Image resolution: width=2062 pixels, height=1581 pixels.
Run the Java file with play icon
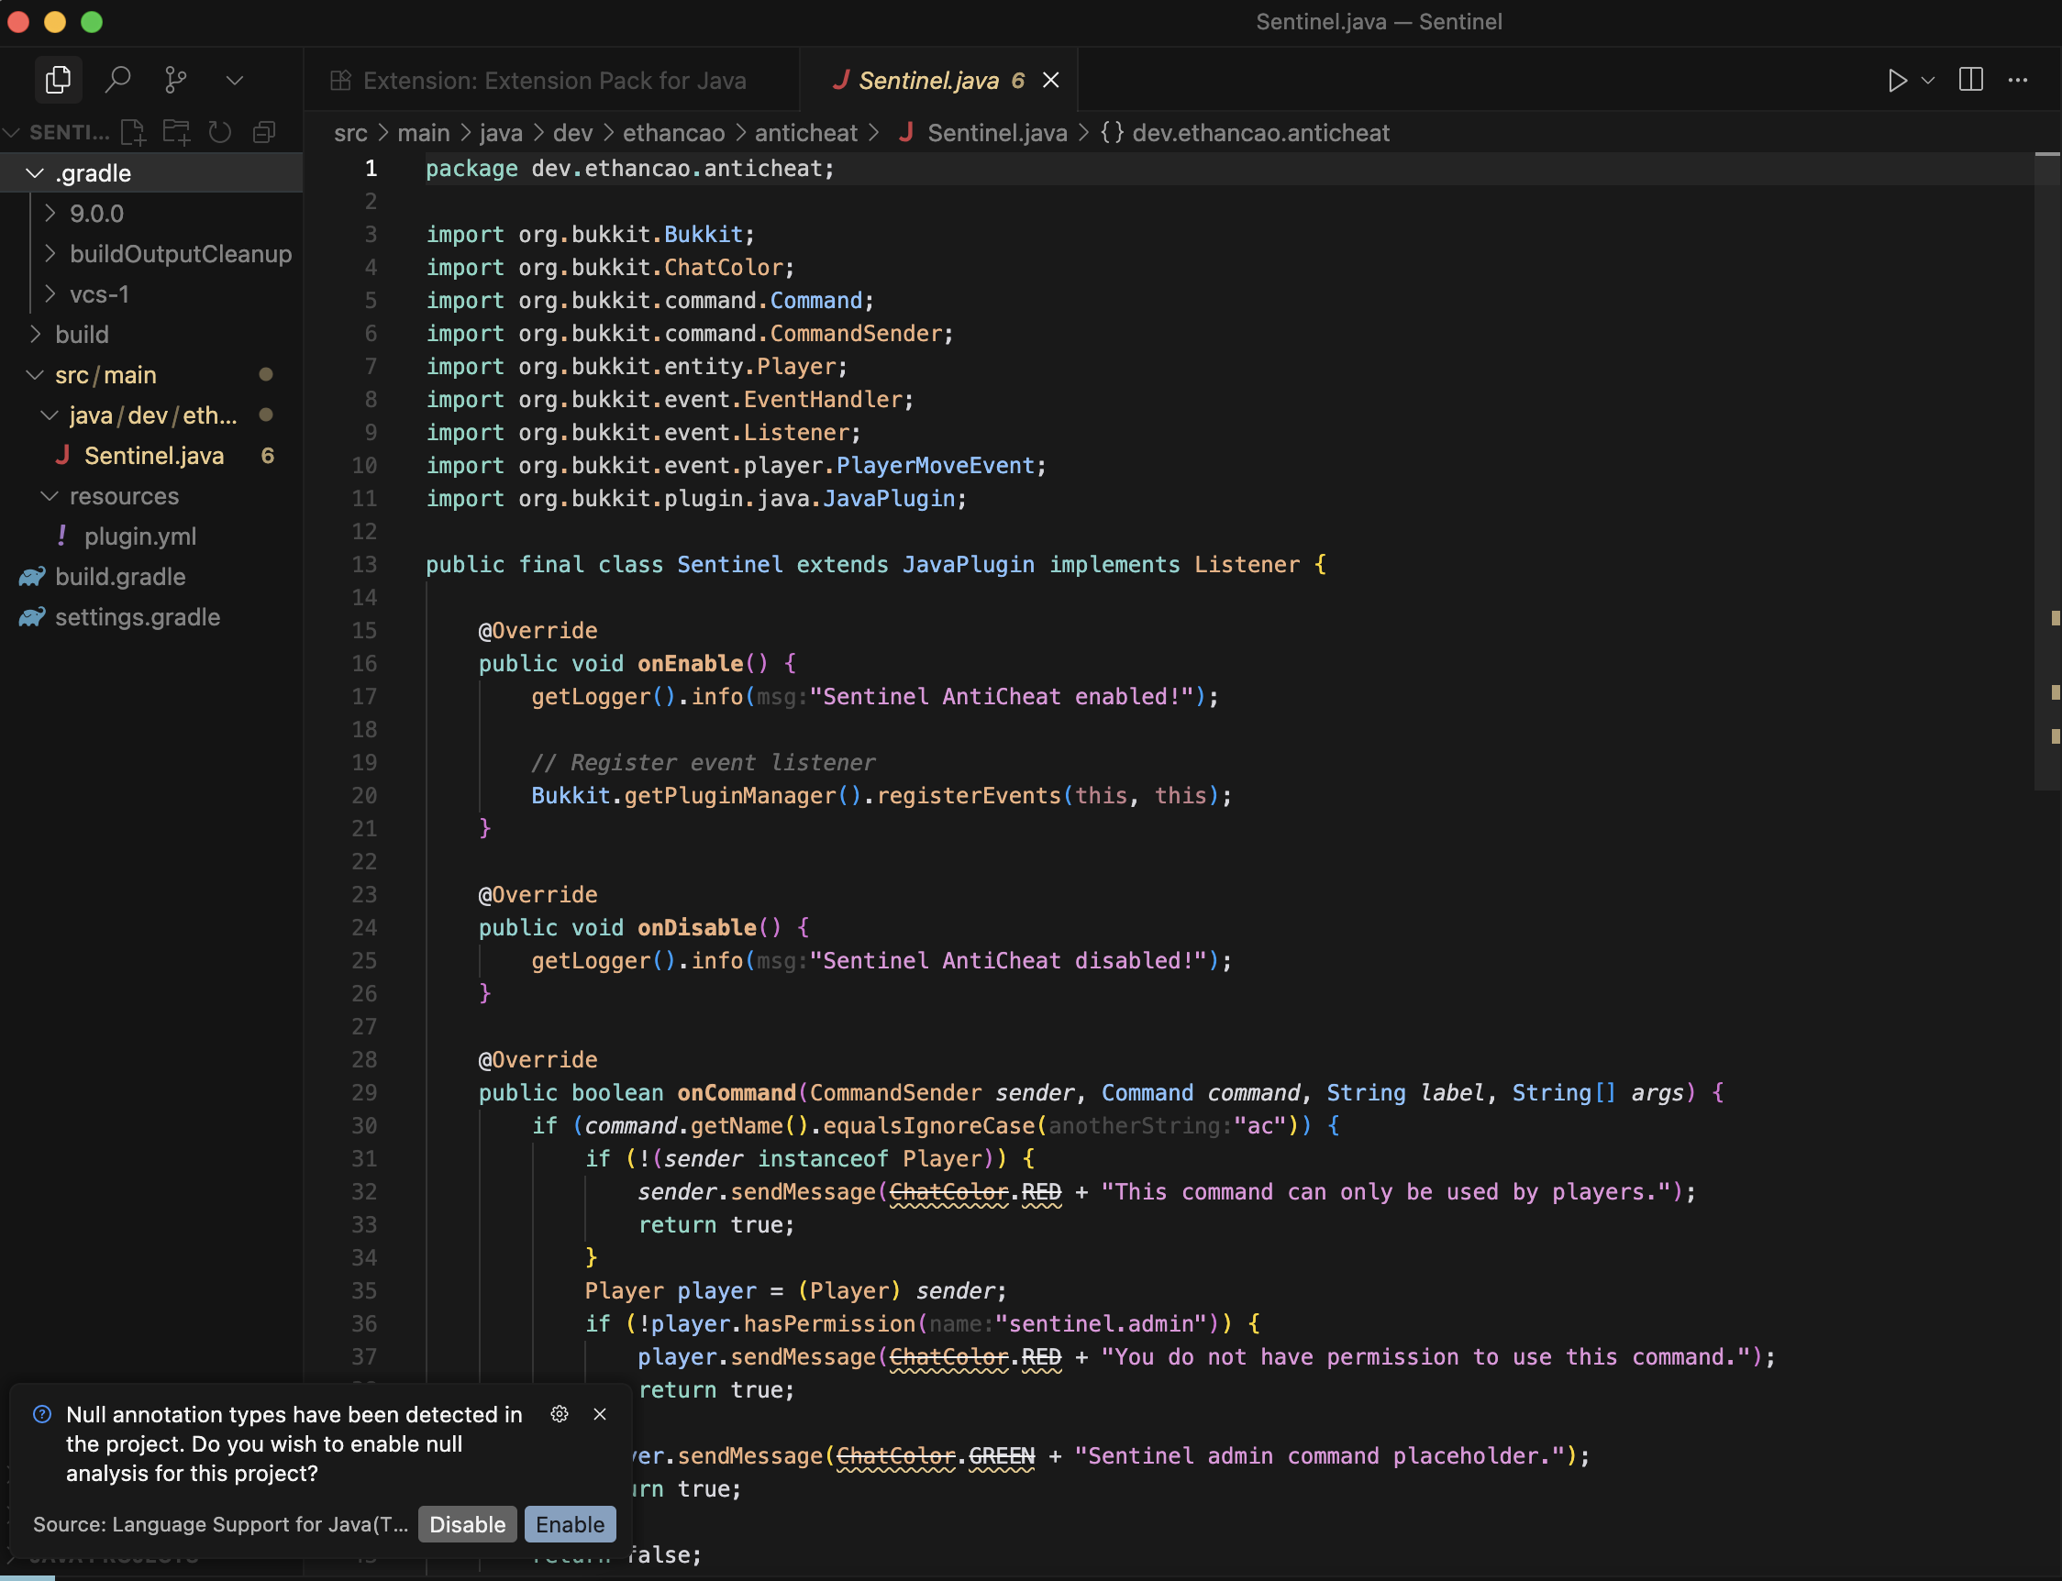pos(1896,80)
